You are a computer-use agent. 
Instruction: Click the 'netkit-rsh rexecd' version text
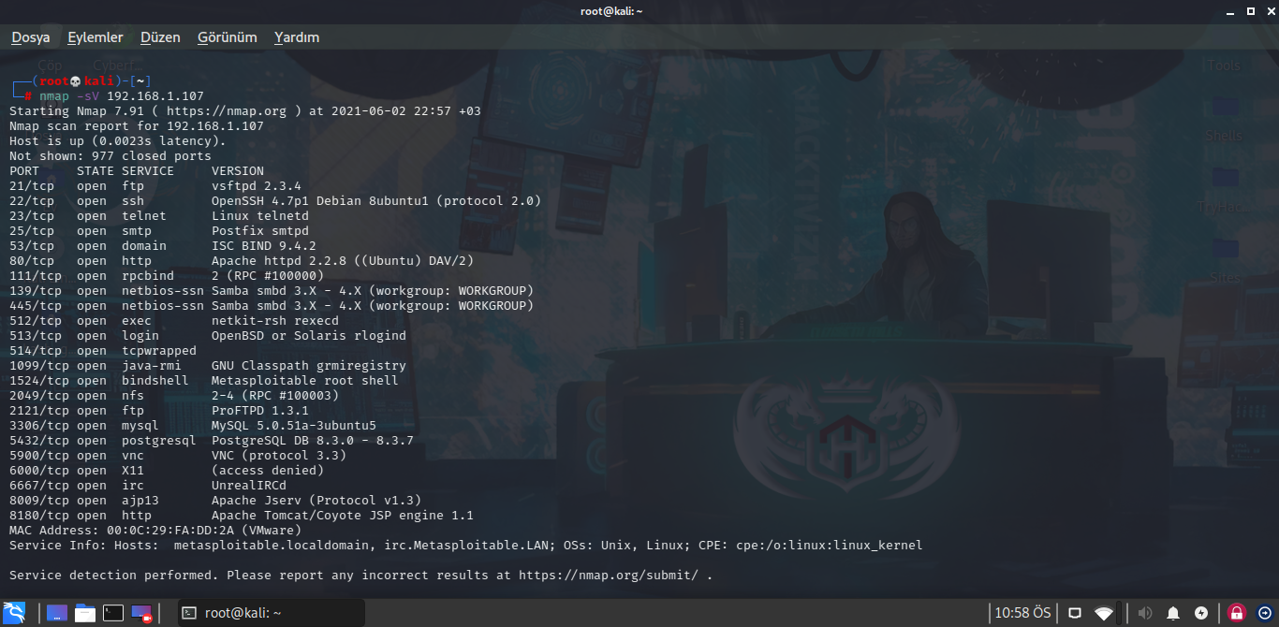[275, 321]
